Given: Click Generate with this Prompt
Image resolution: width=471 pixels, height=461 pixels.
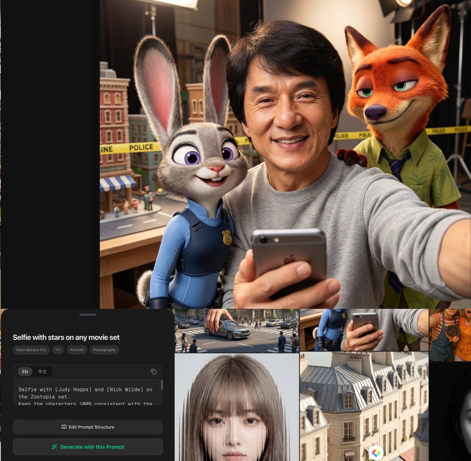Looking at the screenshot, I should (88, 447).
